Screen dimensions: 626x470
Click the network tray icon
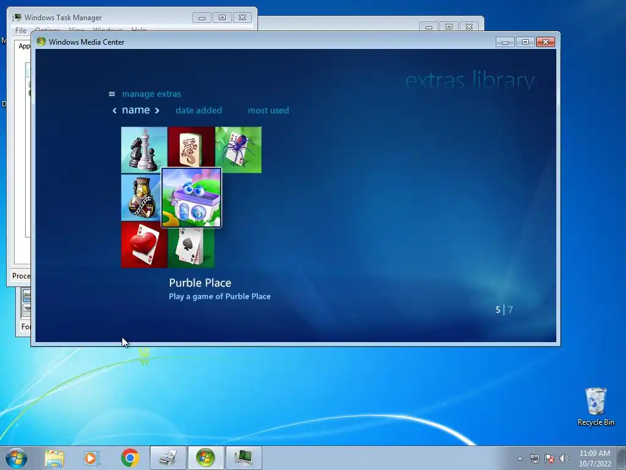click(534, 458)
